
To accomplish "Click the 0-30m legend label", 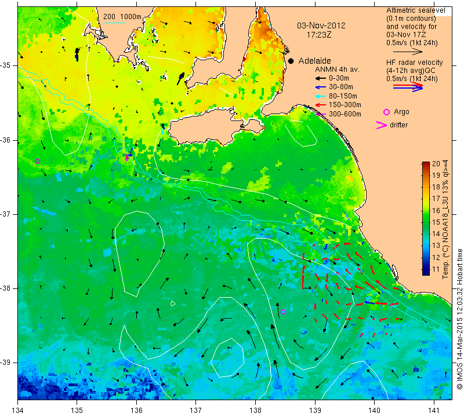I will (x=339, y=79).
